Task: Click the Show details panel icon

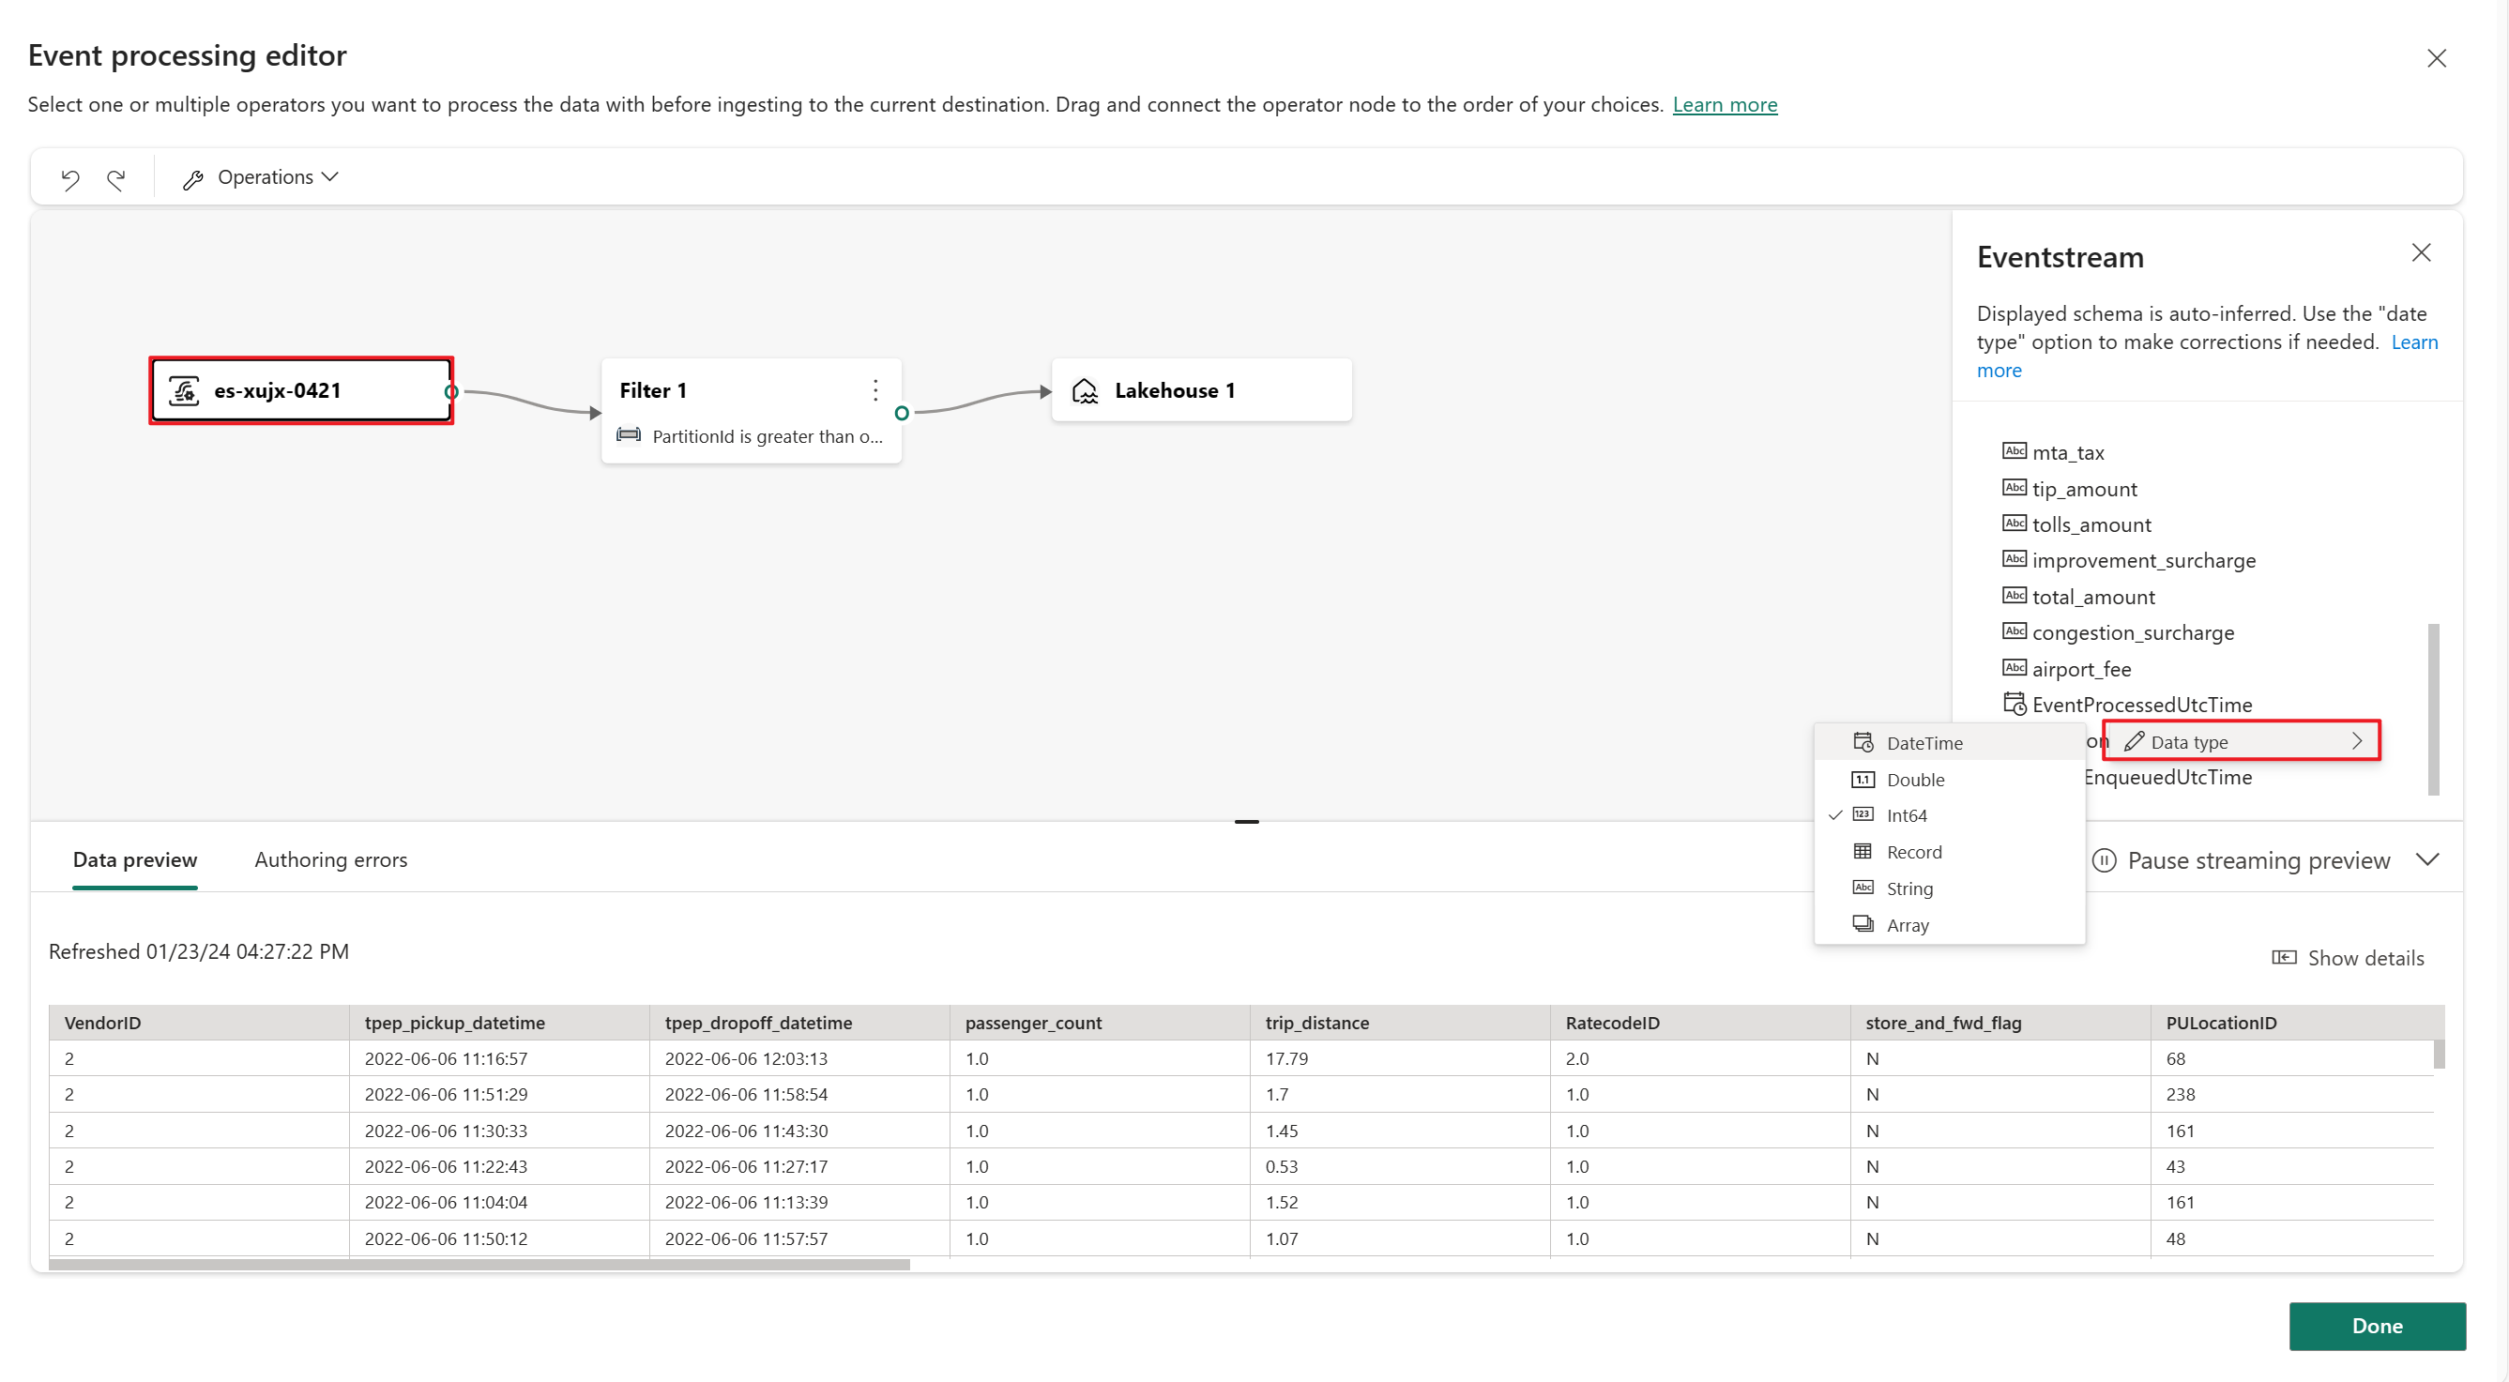Action: coord(2283,957)
